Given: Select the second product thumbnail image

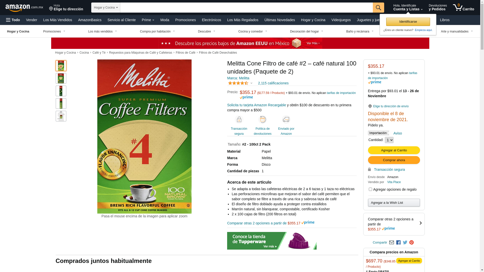Looking at the screenshot, I should (x=61, y=78).
